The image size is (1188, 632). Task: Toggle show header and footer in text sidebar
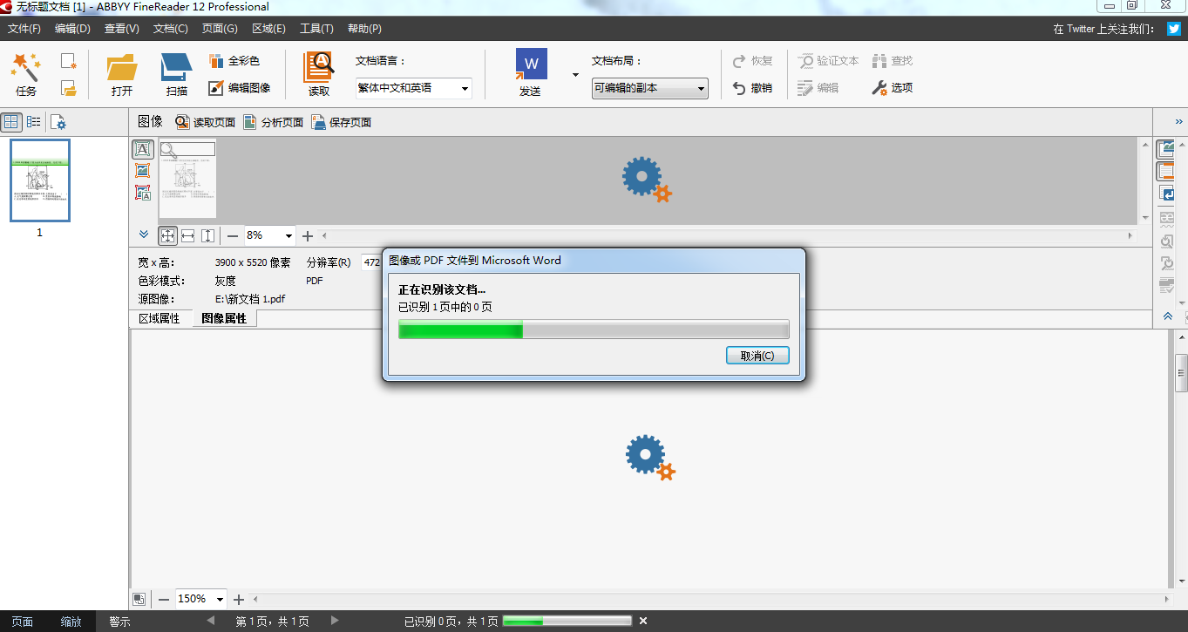pyautogui.click(x=1165, y=172)
